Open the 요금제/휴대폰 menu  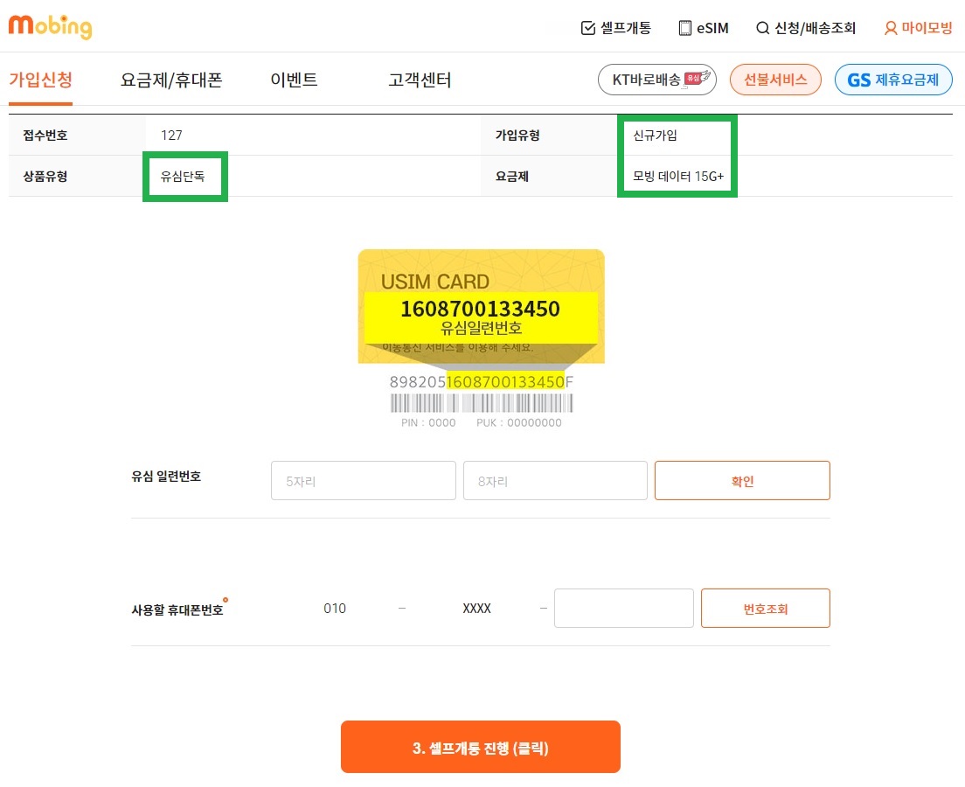click(171, 80)
